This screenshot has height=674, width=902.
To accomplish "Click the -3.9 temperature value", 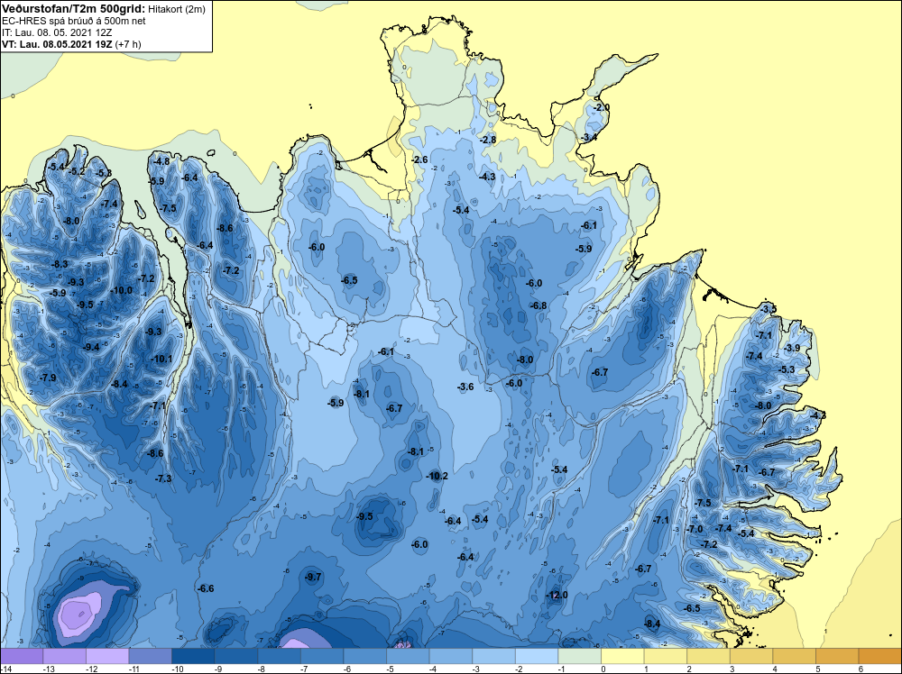I will click(x=792, y=348).
